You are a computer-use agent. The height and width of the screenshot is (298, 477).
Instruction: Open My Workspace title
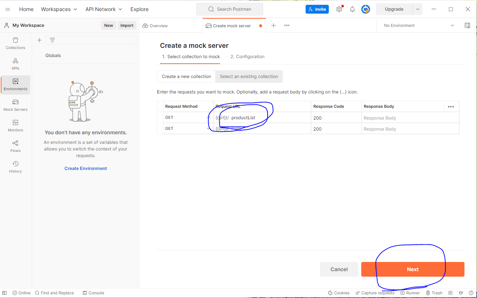point(28,25)
